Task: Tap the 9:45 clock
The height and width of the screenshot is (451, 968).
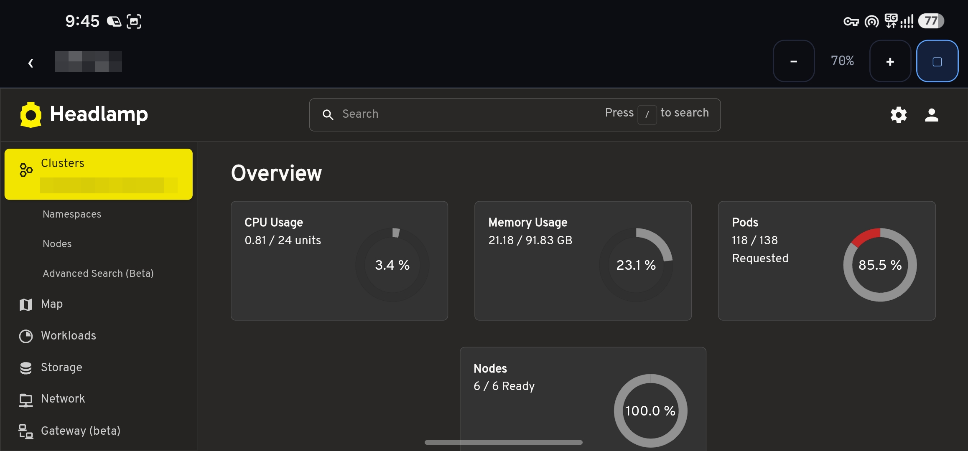Action: [82, 21]
